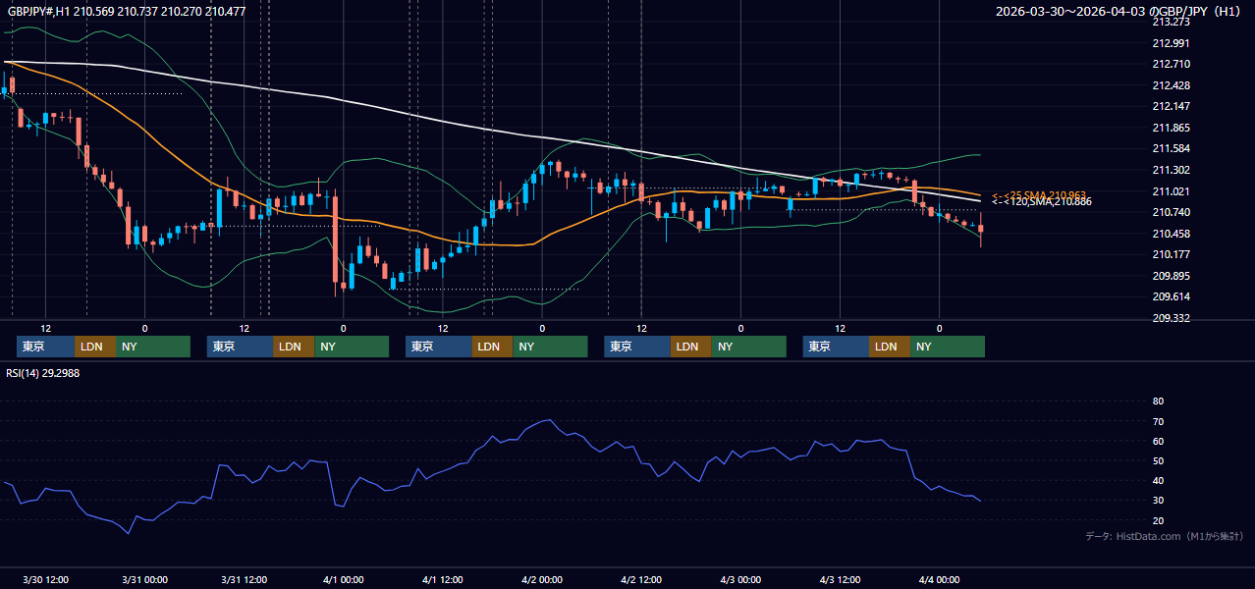Click the 4/1 12:00 date label
The height and width of the screenshot is (589, 1255).
coord(442,579)
